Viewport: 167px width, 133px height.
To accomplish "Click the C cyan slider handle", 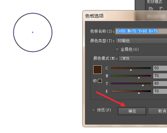I will point(131,70).
